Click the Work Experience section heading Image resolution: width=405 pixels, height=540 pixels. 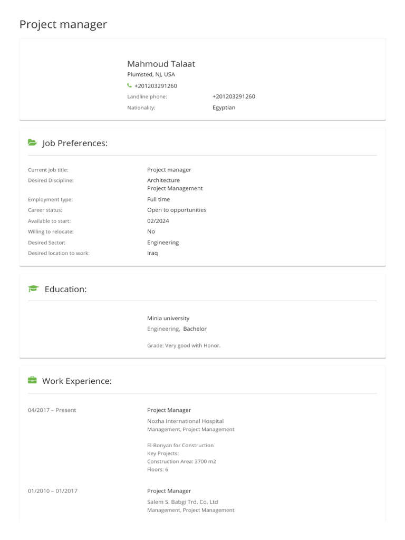tap(77, 381)
